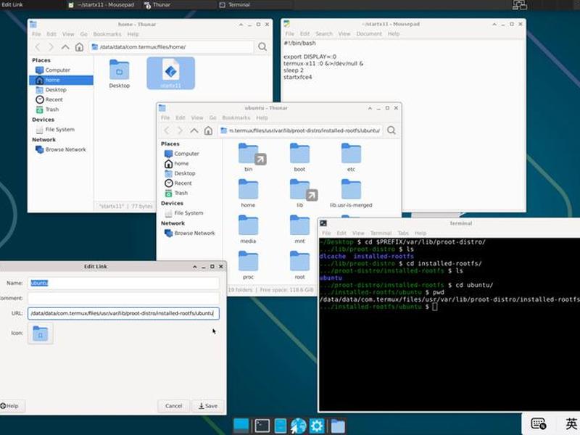Select home folder in ubuntu Thunar file view
The image size is (580, 435).
click(248, 193)
